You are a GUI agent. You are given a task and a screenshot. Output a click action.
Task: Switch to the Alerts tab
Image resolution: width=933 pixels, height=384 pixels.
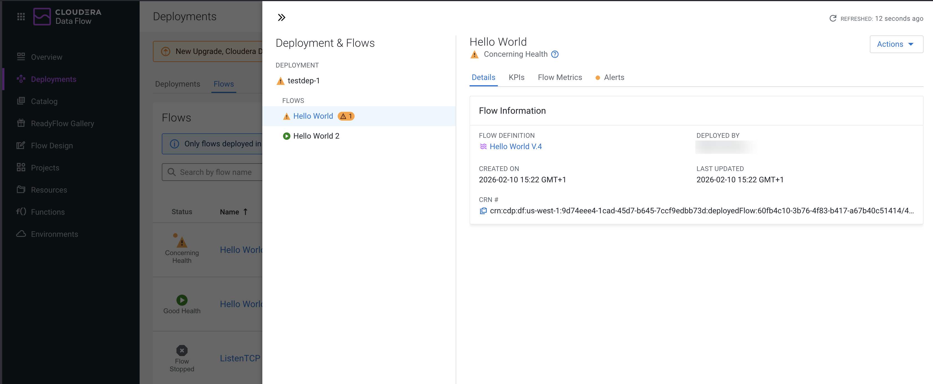(614, 77)
